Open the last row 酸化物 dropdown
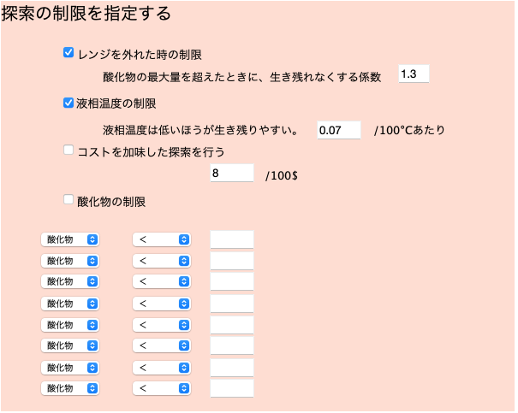 pyautogui.click(x=70, y=388)
